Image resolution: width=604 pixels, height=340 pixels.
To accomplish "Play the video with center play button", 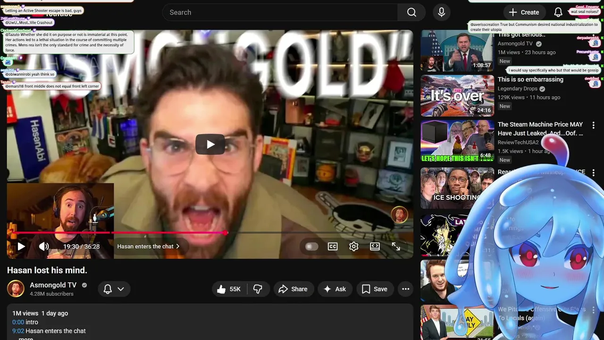I will (210, 144).
